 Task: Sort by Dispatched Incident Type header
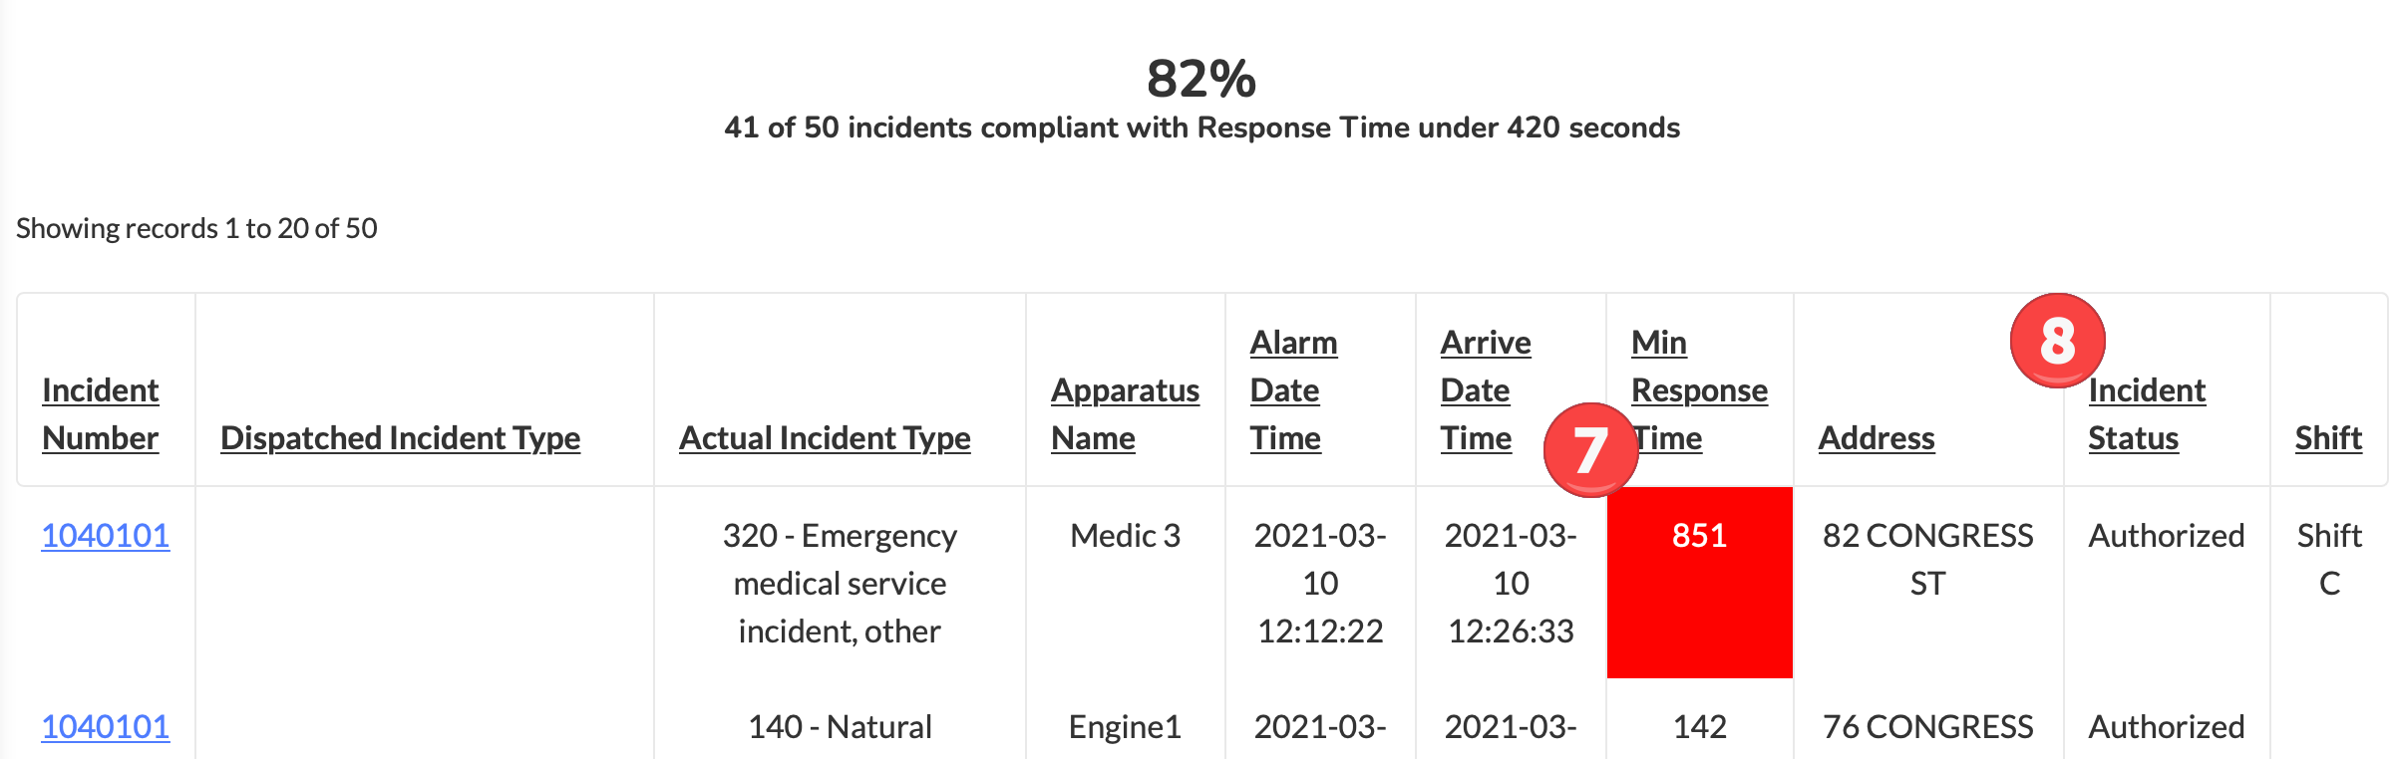[x=400, y=437]
